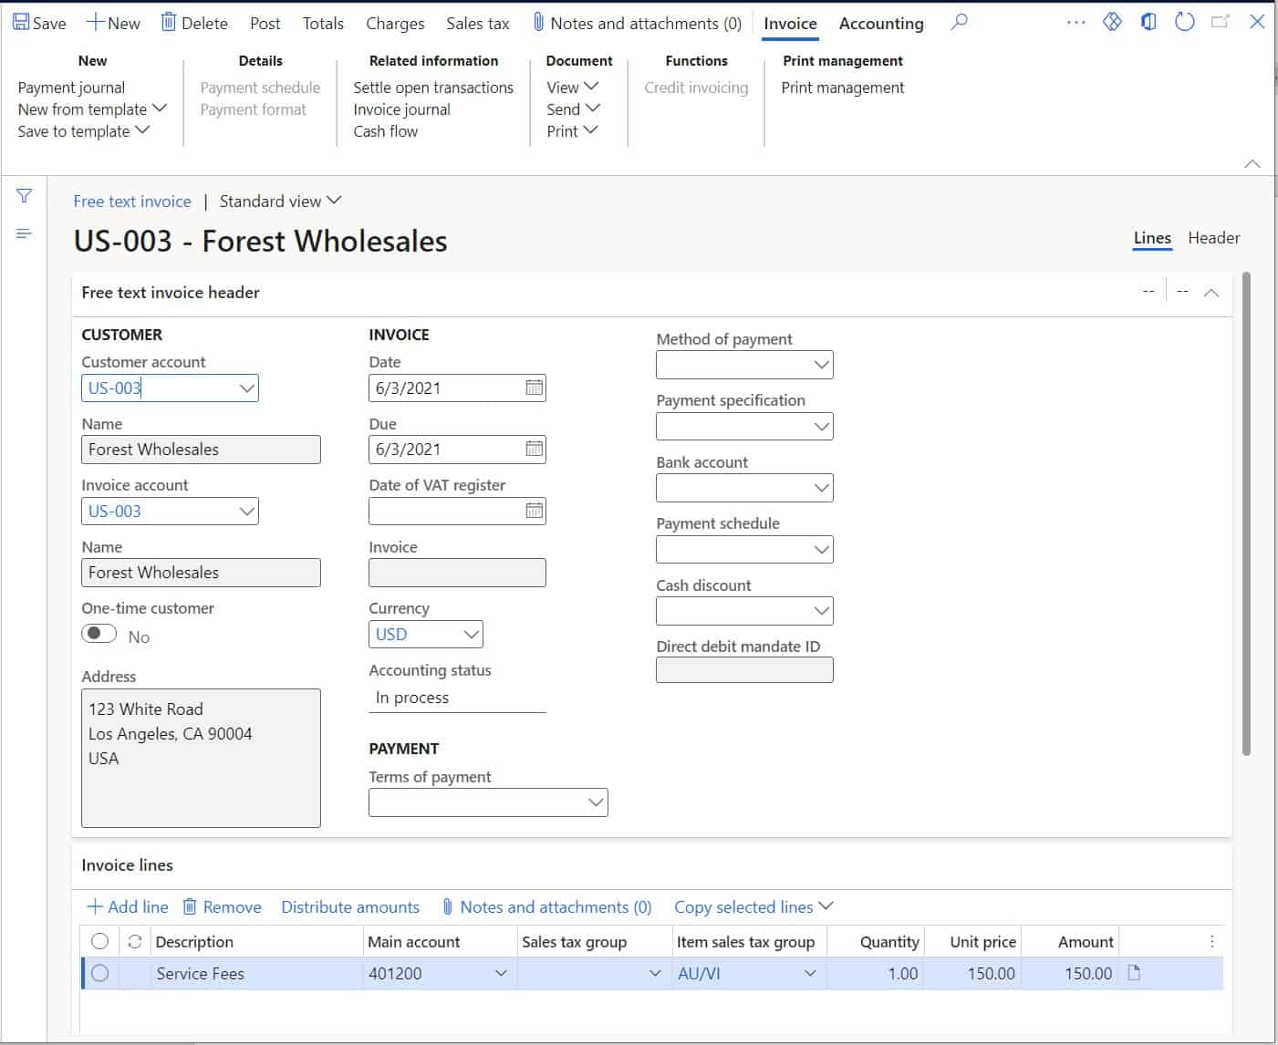Click the search magnifier icon
This screenshot has width=1278, height=1045.
tap(958, 22)
